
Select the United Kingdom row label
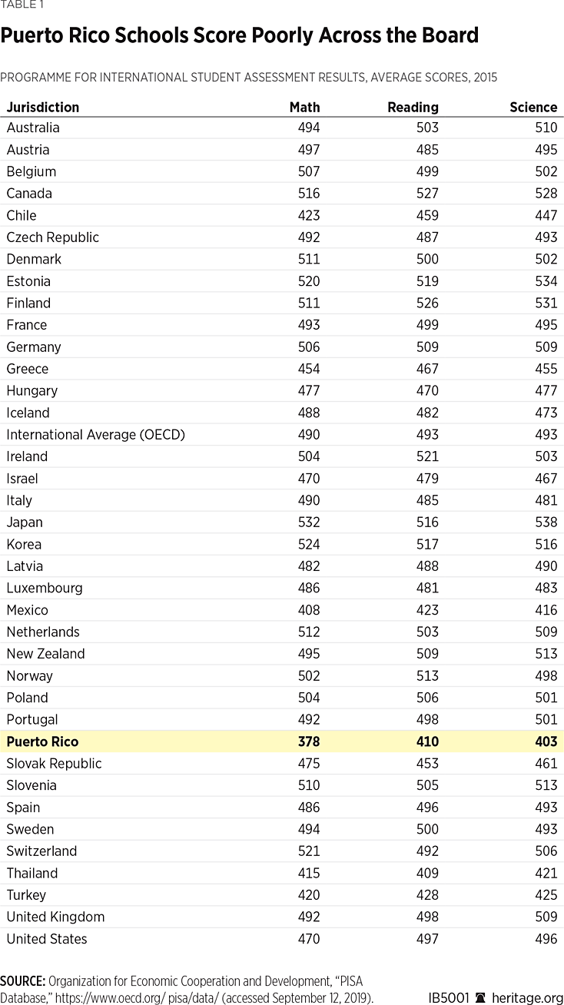click(x=55, y=917)
